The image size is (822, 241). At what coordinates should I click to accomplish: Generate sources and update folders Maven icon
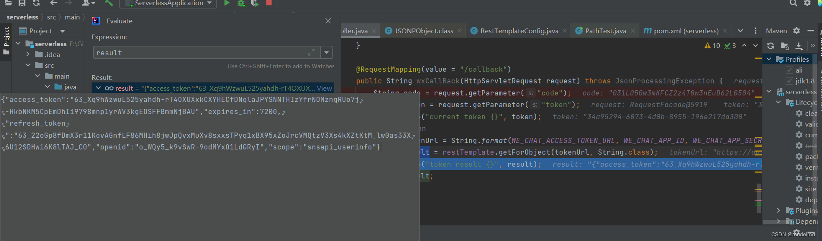click(x=785, y=45)
